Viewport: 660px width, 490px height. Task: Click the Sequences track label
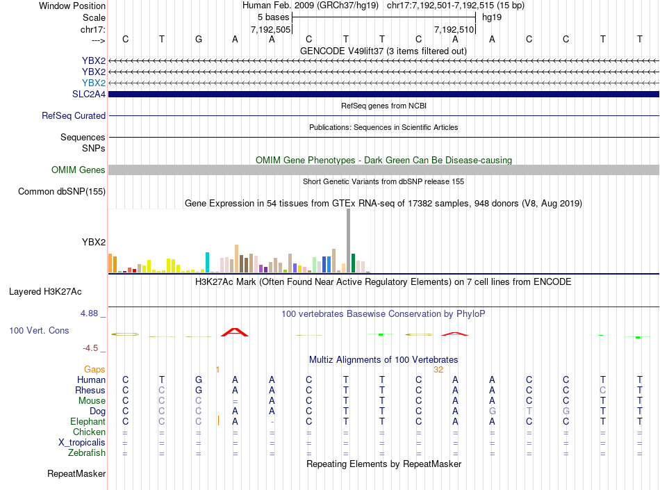pyautogui.click(x=83, y=137)
